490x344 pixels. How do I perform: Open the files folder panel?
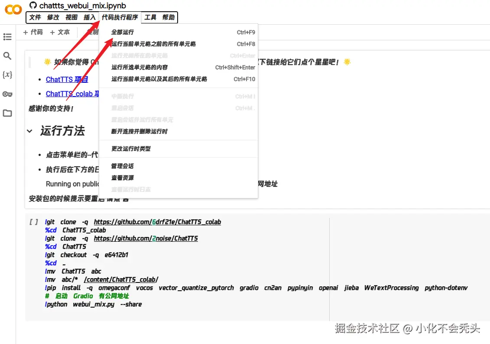click(7, 113)
